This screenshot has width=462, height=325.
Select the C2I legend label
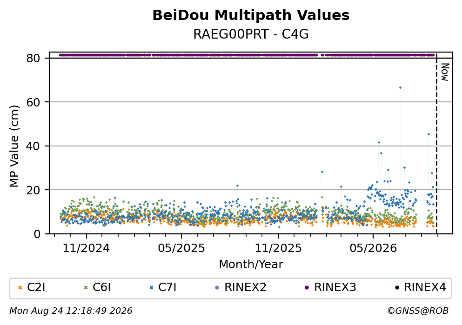pyautogui.click(x=36, y=287)
